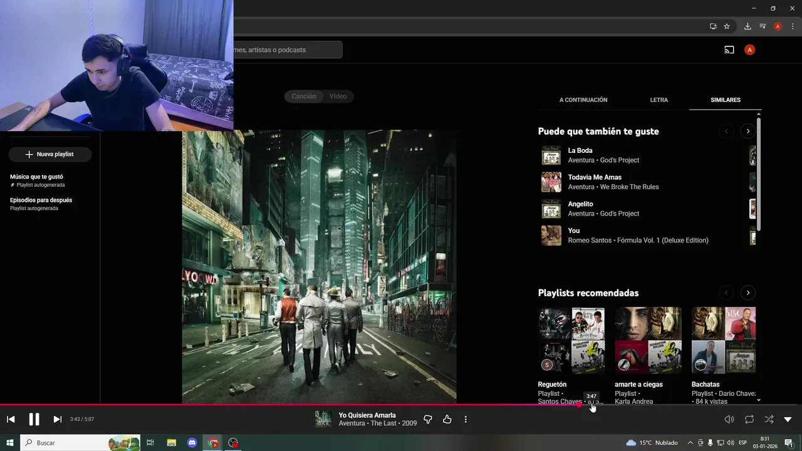
Task: Bookmark this page with the star icon
Action: [x=727, y=26]
